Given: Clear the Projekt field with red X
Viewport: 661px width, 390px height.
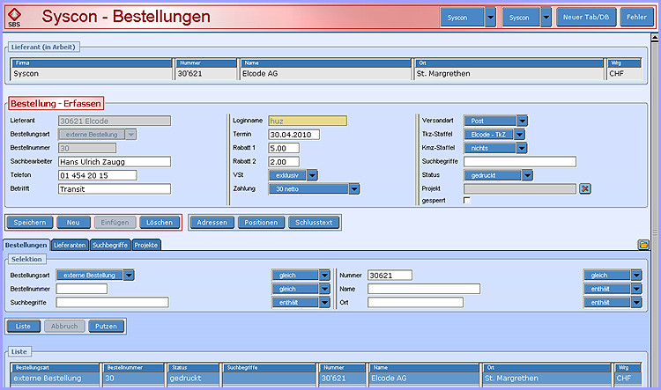Looking at the screenshot, I should pos(584,188).
